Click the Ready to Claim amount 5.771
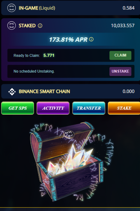The width and height of the screenshot is (140, 211). pos(49,55)
